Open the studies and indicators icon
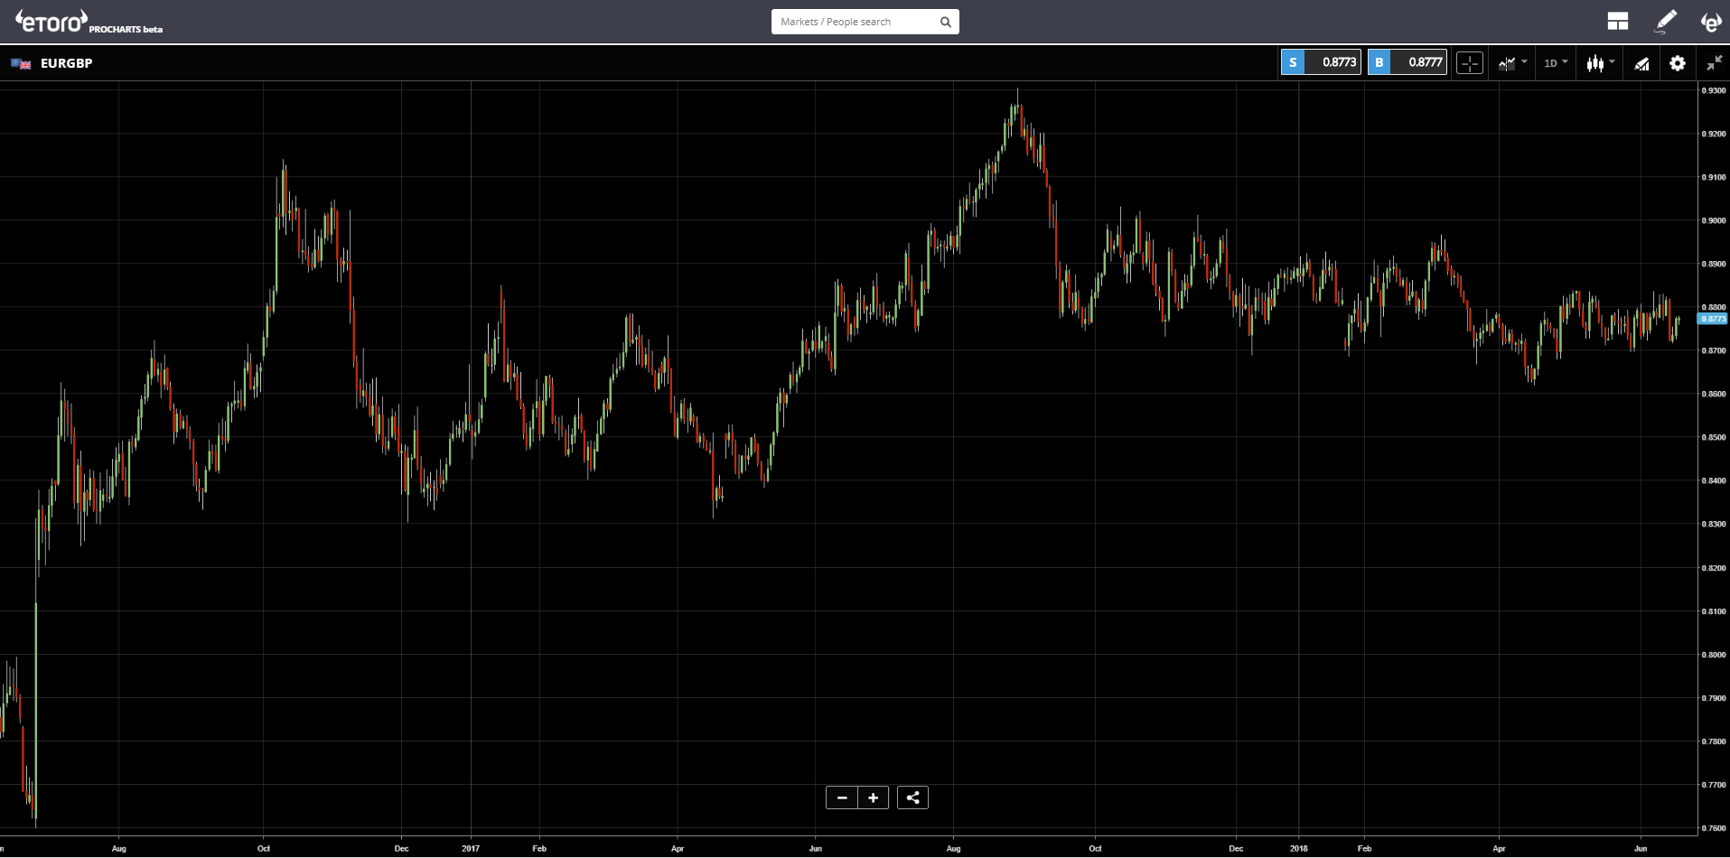 [1641, 63]
